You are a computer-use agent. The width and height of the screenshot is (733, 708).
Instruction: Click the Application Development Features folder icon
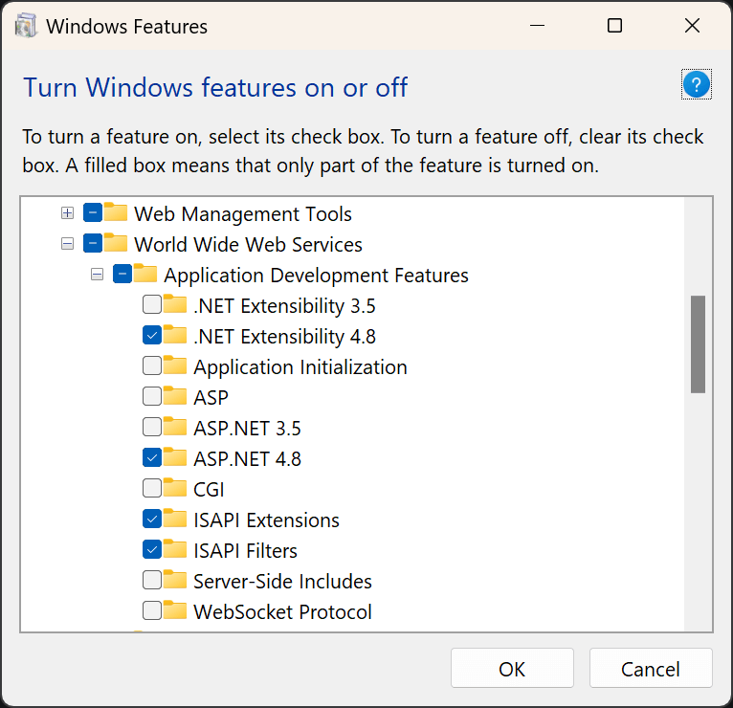click(x=144, y=273)
